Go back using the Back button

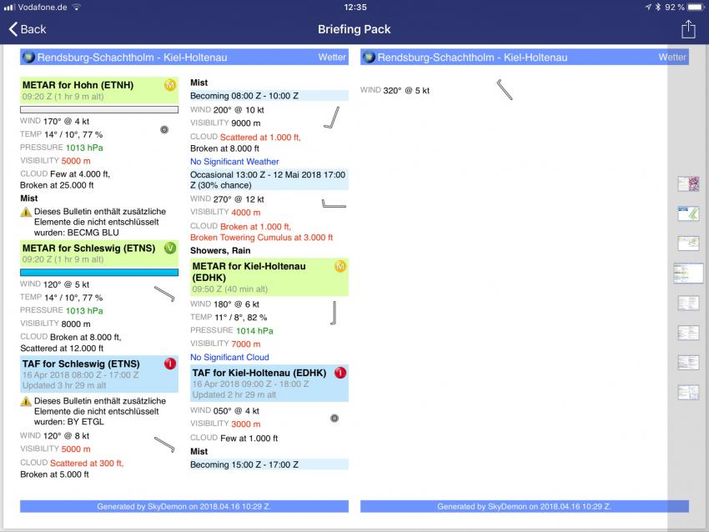(x=28, y=29)
